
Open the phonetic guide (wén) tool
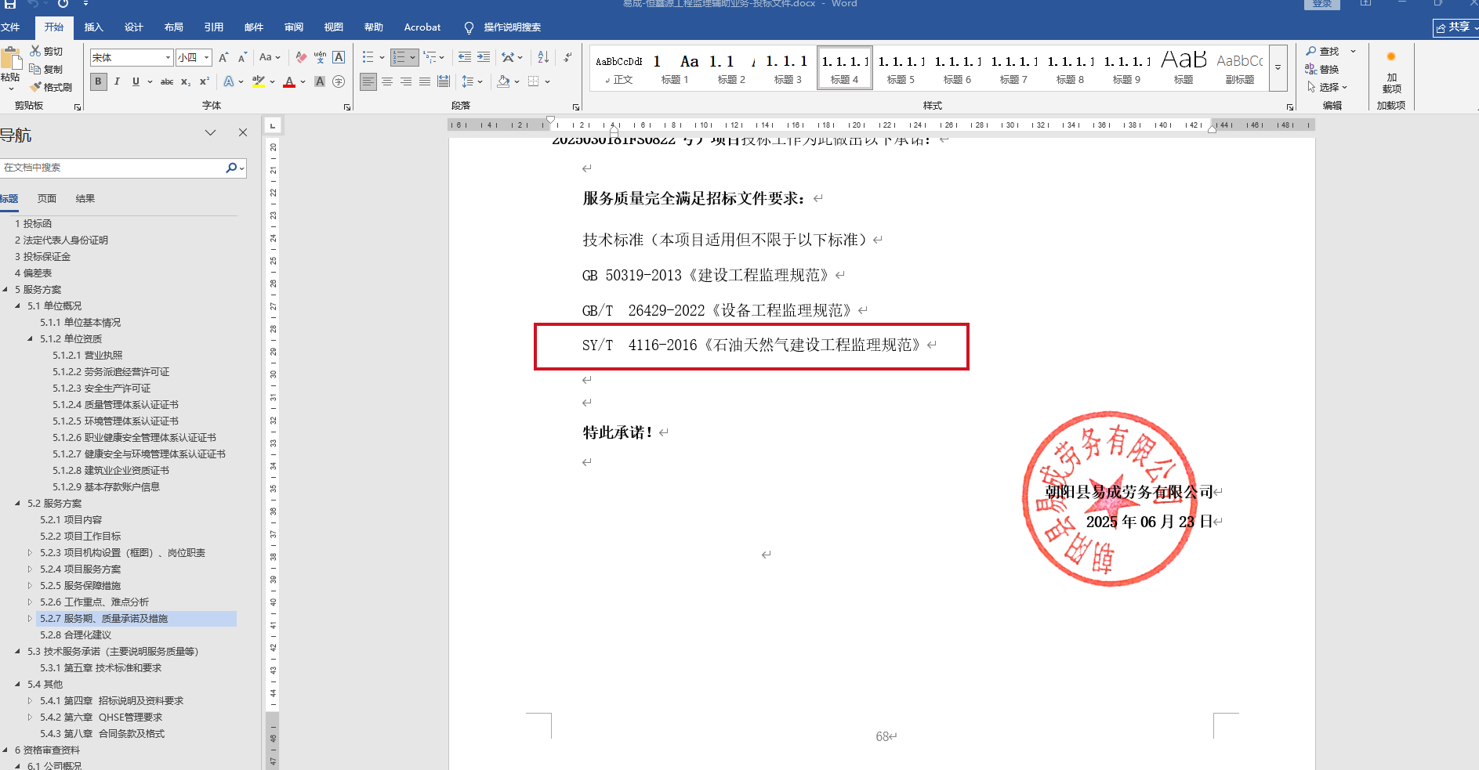(320, 57)
